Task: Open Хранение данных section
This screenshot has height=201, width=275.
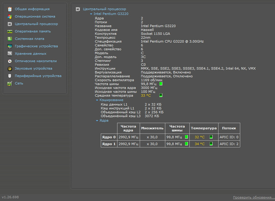Action: (x=31, y=54)
